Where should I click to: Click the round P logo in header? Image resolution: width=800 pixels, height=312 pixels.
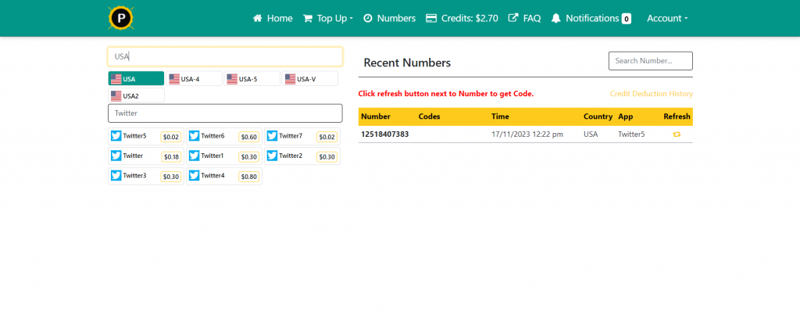121,18
